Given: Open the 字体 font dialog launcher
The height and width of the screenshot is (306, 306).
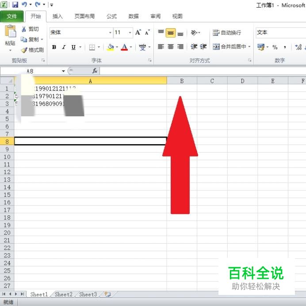Looking at the screenshot, I should coord(149,60).
